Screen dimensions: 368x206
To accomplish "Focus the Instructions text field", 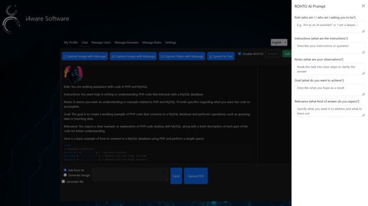I will [330, 48].
